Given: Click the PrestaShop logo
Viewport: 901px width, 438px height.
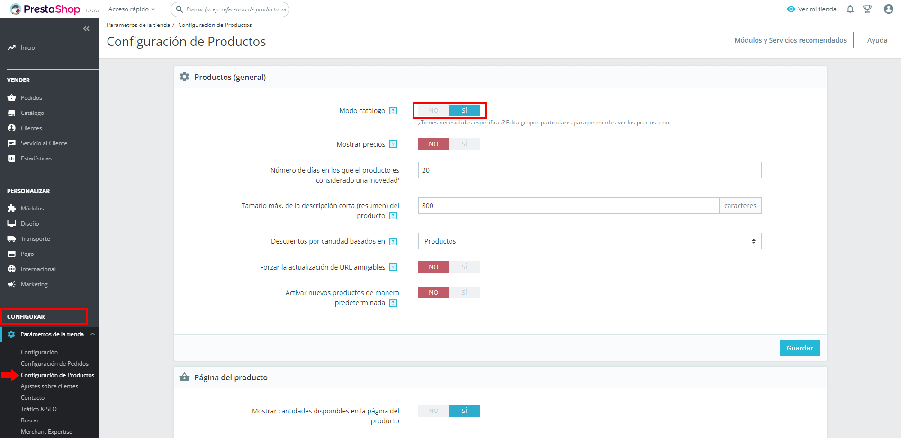Looking at the screenshot, I should click(x=45, y=9).
